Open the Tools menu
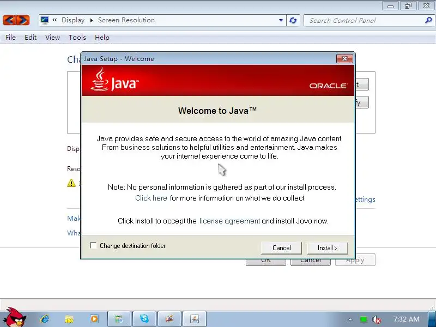Viewport: 436px width, 327px height. point(77,37)
